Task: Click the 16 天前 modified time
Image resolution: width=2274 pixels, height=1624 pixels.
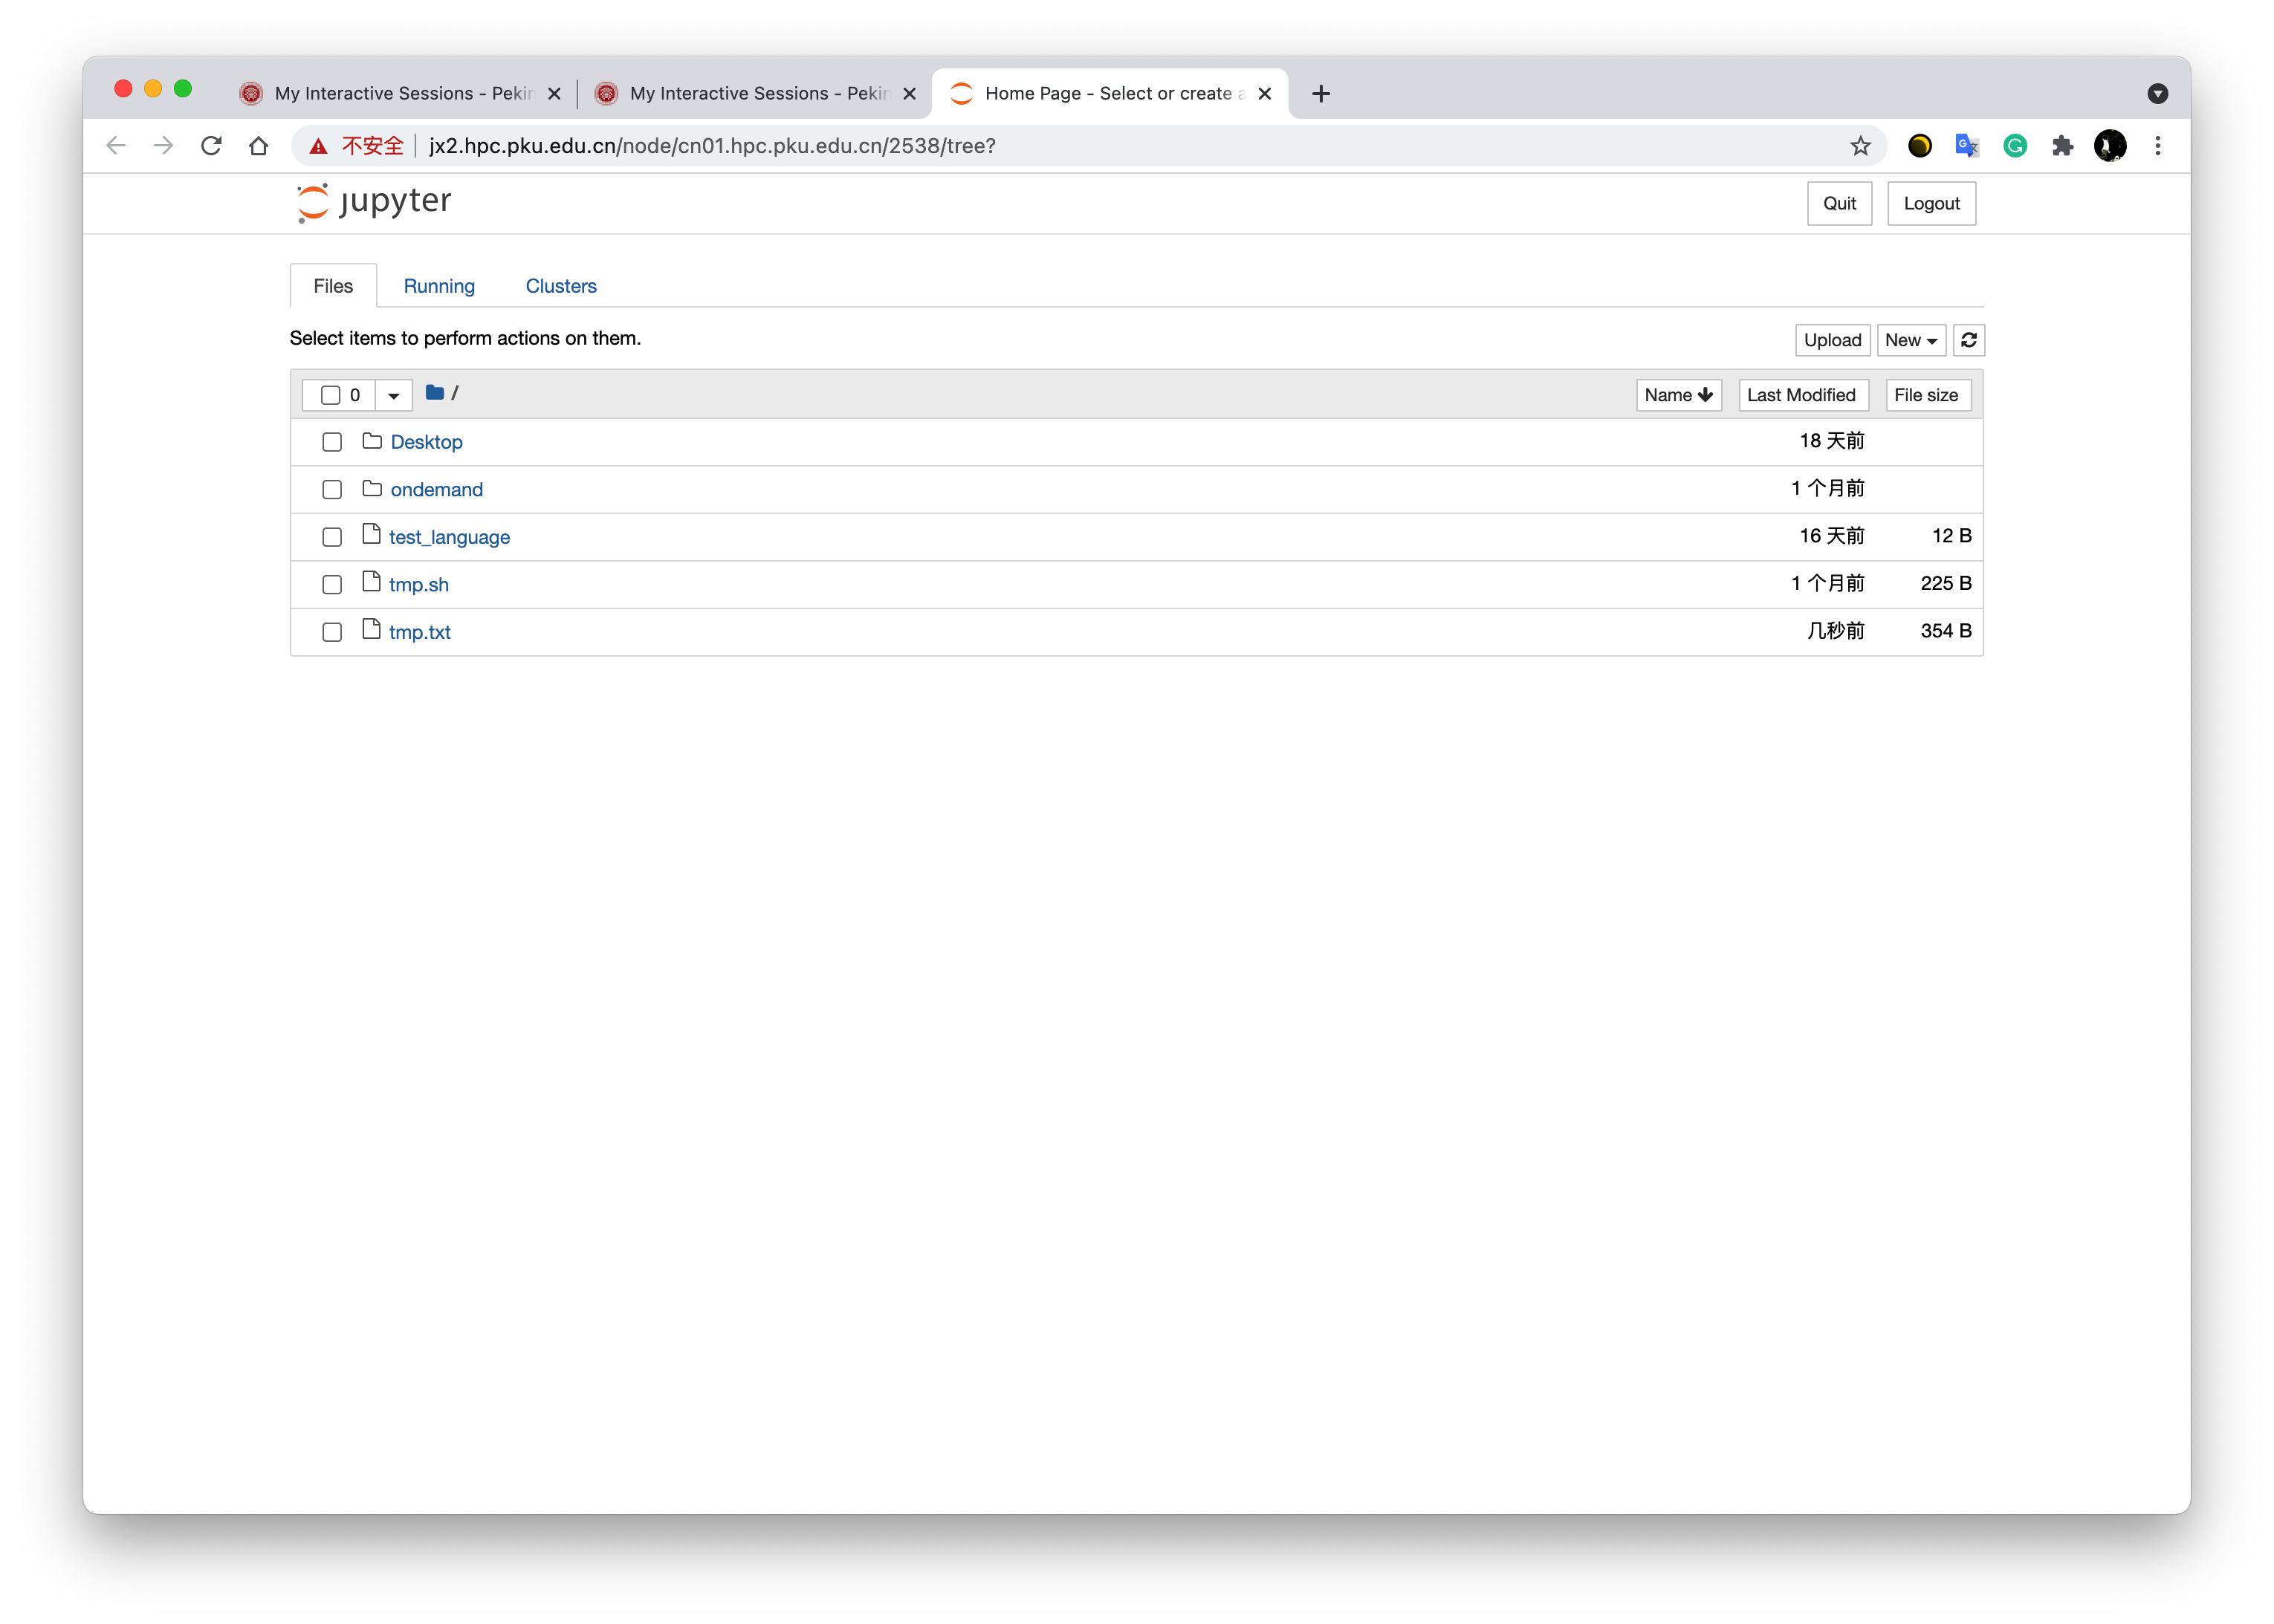Action: [x=1831, y=536]
